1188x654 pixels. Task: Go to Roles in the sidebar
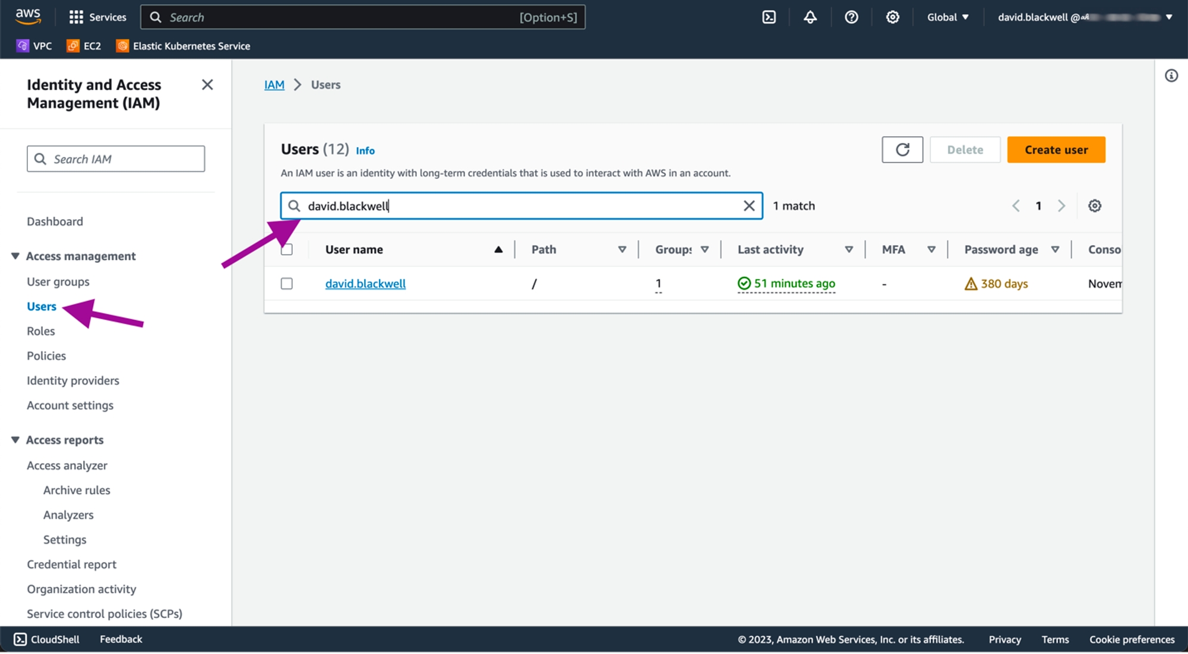(41, 331)
